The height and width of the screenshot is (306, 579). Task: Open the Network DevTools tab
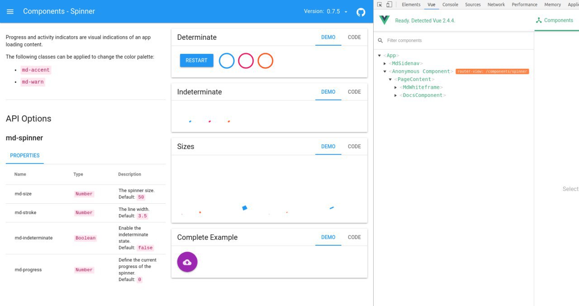496,5
